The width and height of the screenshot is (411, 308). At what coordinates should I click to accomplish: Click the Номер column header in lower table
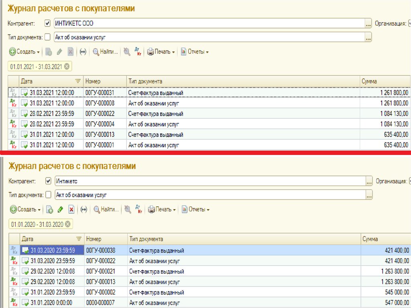point(105,239)
